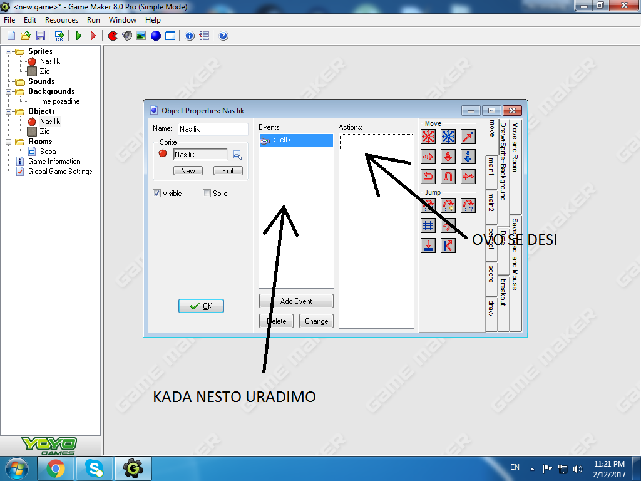
Task: Select the Move Free action
Action: pyautogui.click(x=448, y=137)
